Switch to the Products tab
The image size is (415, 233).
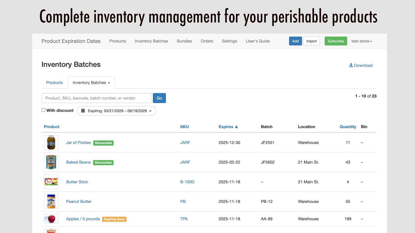(54, 83)
